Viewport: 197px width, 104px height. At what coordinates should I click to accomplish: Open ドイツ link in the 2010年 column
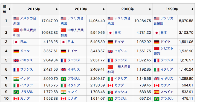pos(72,51)
